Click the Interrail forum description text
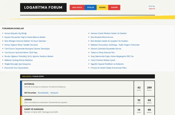 45,87
